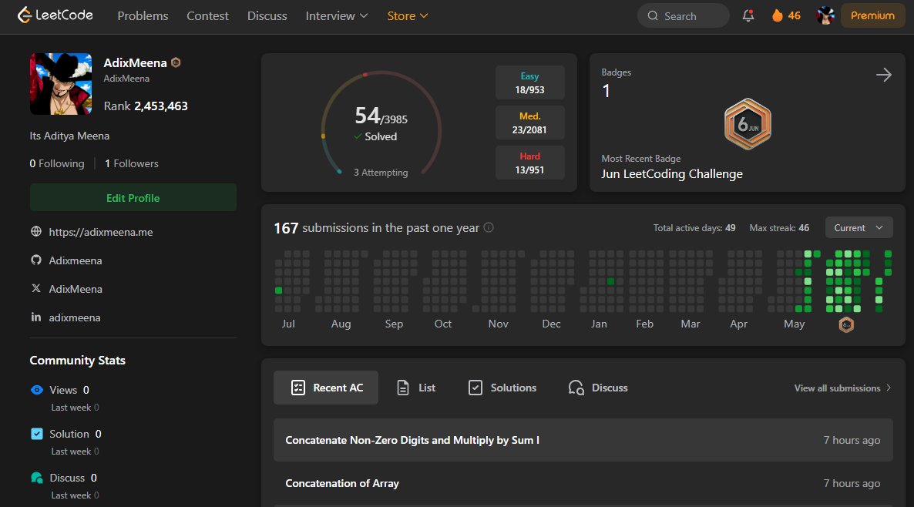The height and width of the screenshot is (507, 914).
Task: Click the search magnifier icon
Action: tap(653, 15)
